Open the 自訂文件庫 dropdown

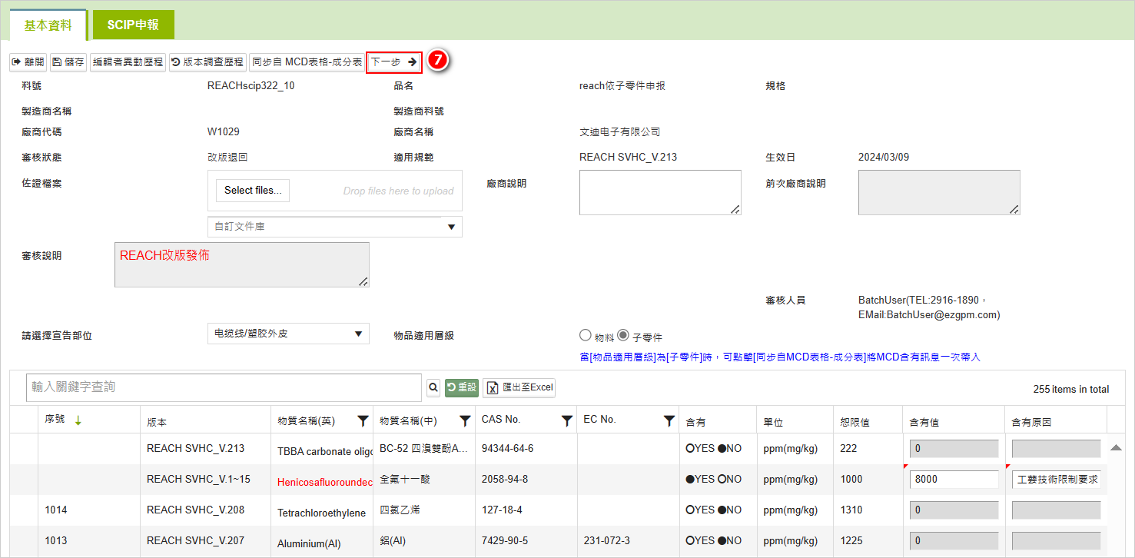[335, 227]
